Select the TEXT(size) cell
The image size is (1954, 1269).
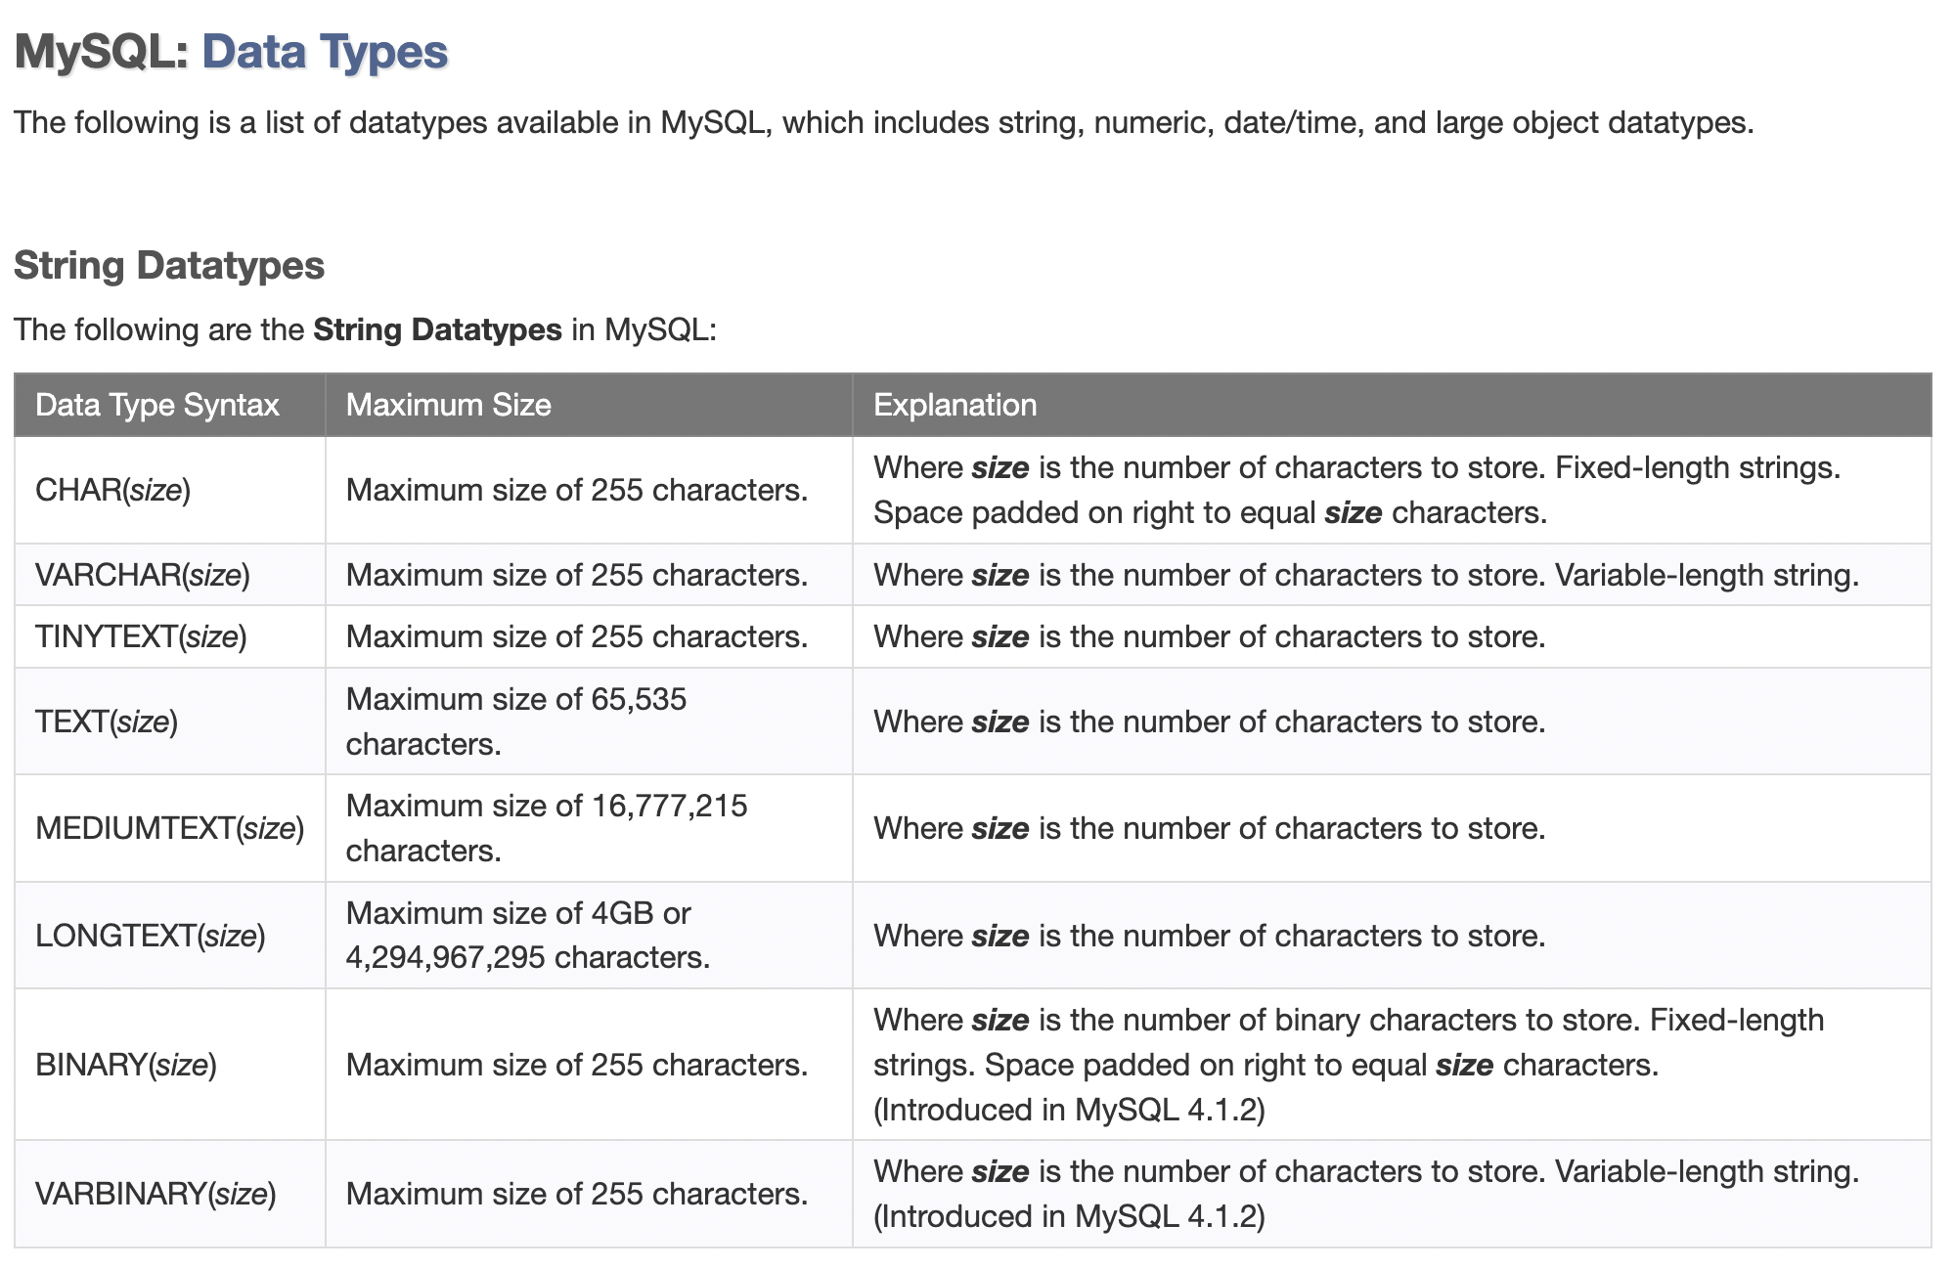(169, 722)
